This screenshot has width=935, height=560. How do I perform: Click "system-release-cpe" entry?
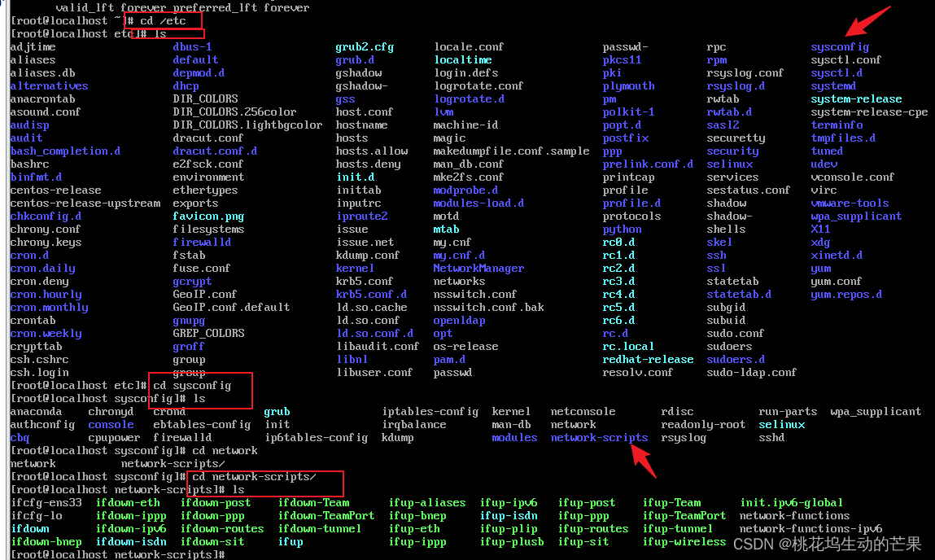coord(869,112)
